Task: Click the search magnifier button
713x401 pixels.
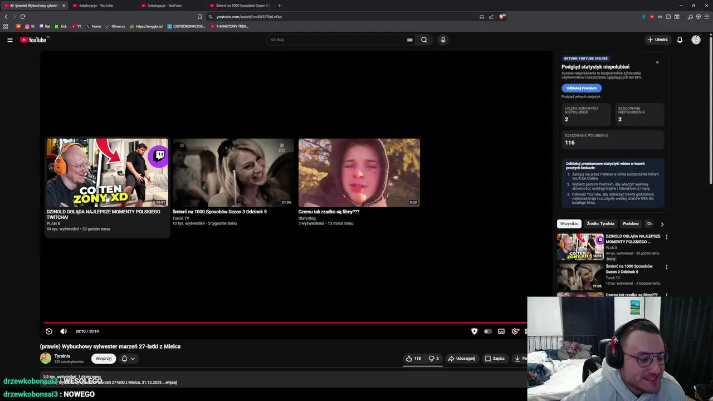Action: (x=424, y=40)
